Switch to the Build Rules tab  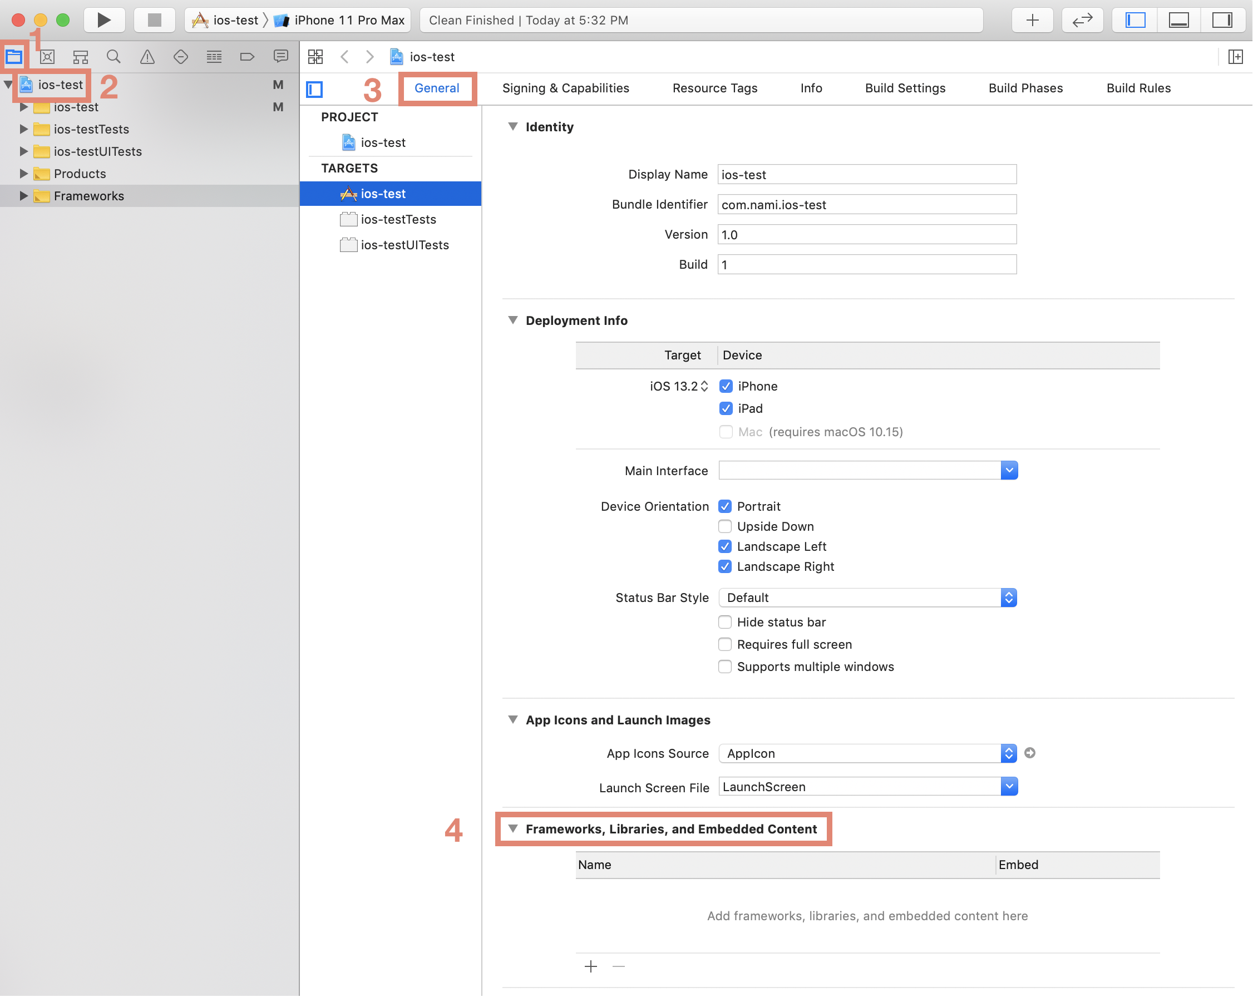point(1138,88)
